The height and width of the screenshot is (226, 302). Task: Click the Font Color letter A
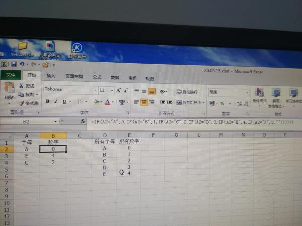click(x=108, y=102)
